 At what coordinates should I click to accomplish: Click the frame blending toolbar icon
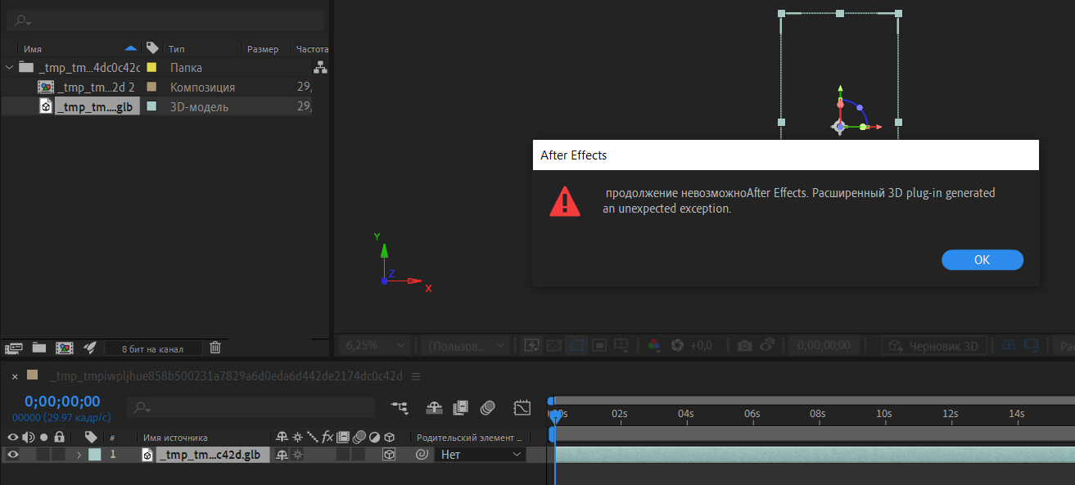tap(460, 407)
